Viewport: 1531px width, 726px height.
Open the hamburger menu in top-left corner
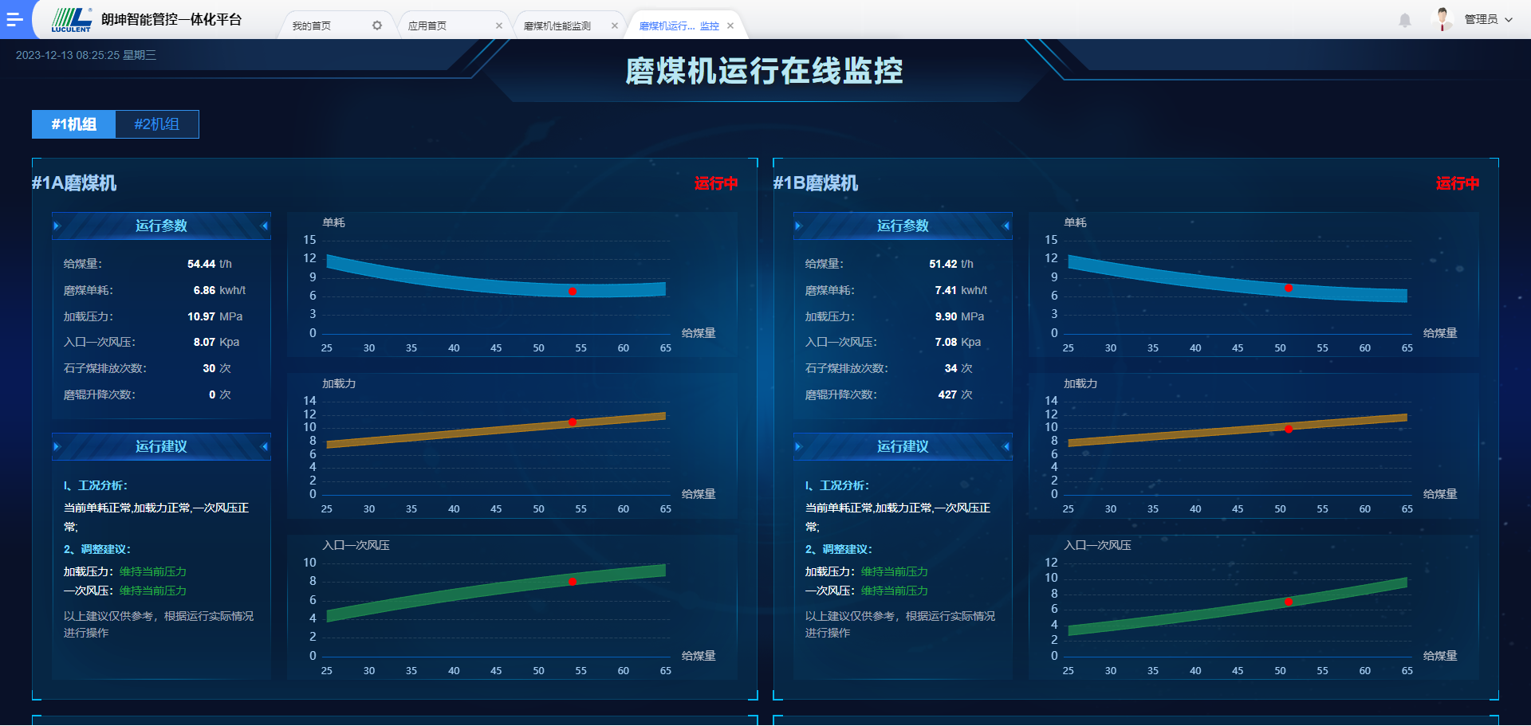14,19
